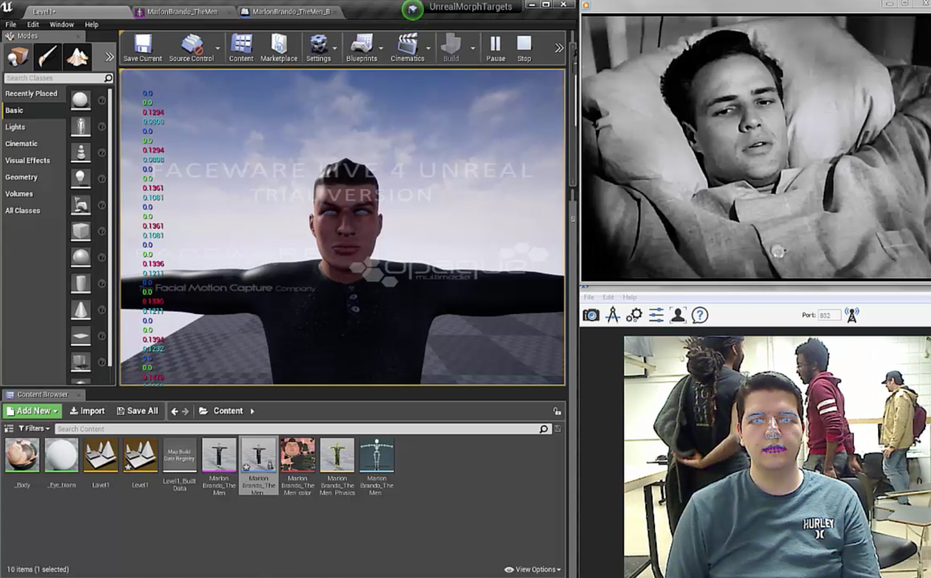Expand the Content path arrow

coord(252,411)
